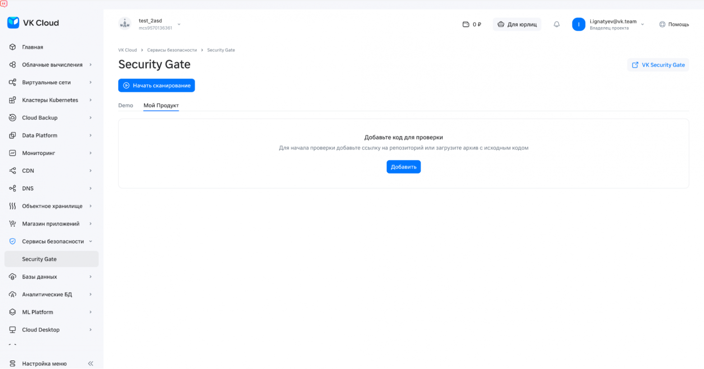The height and width of the screenshot is (369, 704).
Task: Open the Главная home icon
Action: pos(13,47)
